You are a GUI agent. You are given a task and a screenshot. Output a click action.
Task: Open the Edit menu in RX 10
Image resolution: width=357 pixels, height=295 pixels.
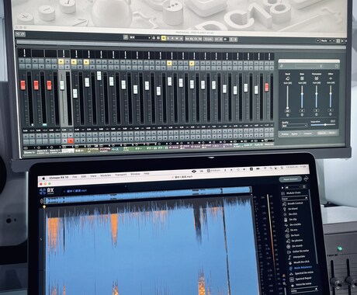coord(84,176)
